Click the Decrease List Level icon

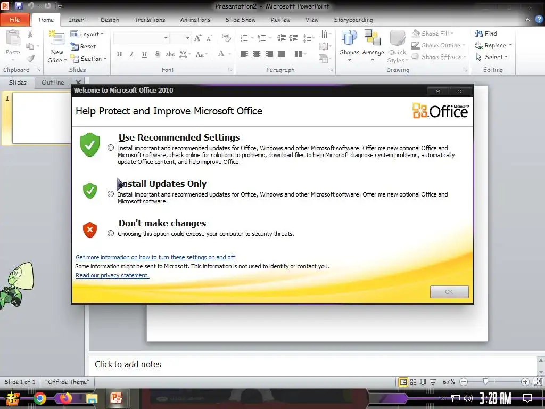282,38
